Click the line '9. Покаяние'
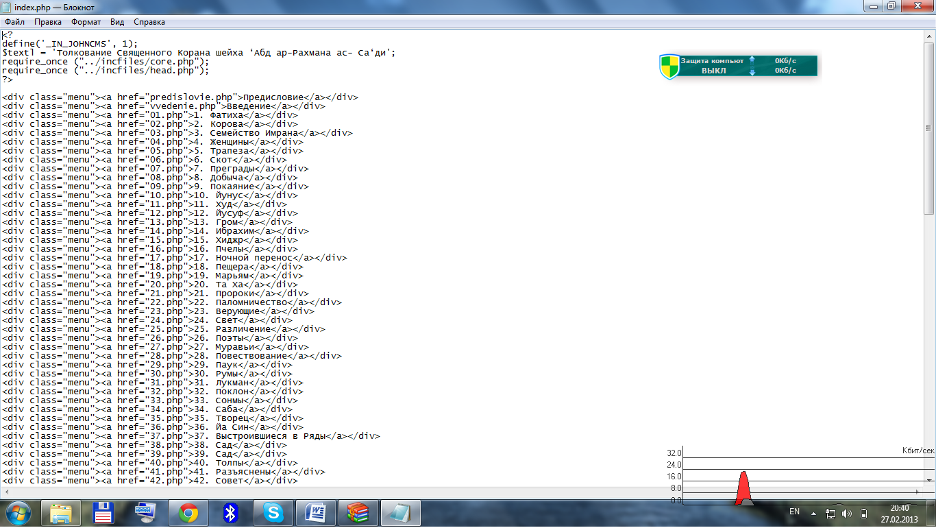The height and width of the screenshot is (528, 936). click(x=156, y=187)
